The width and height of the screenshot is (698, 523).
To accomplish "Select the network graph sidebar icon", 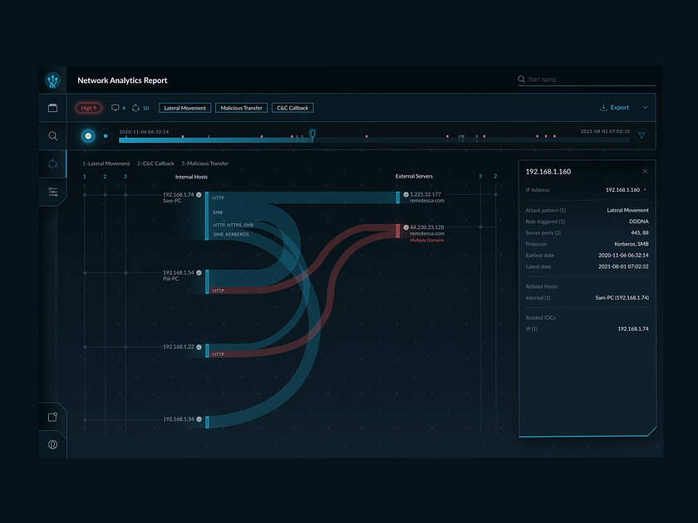I will [52, 164].
